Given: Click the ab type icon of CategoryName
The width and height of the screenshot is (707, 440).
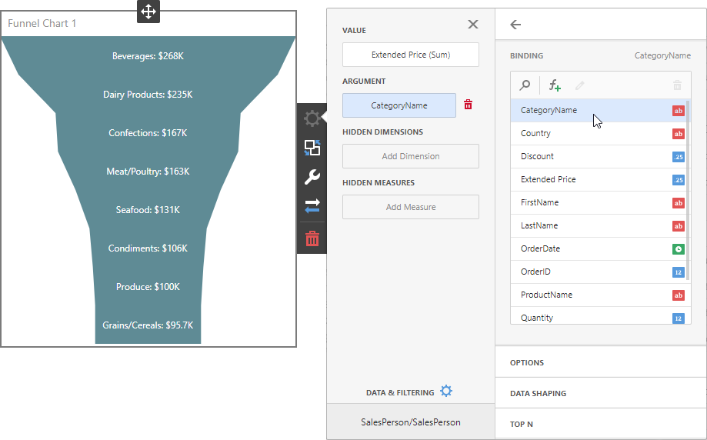Looking at the screenshot, I should coord(678,111).
